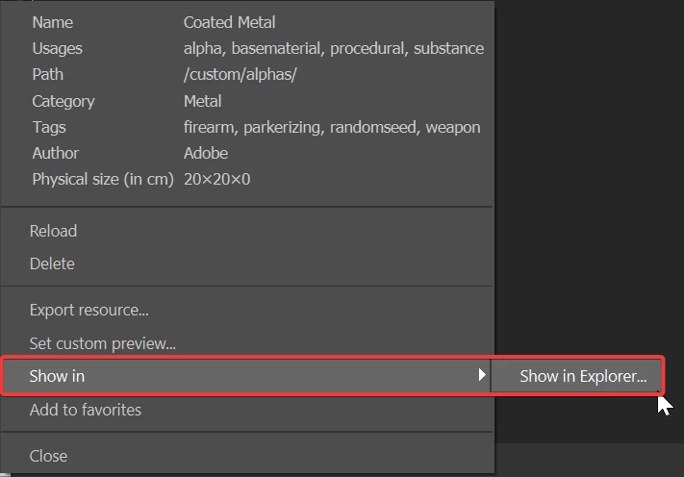The width and height of the screenshot is (684, 477).
Task: Click the Coated Metal name value
Action: [230, 22]
